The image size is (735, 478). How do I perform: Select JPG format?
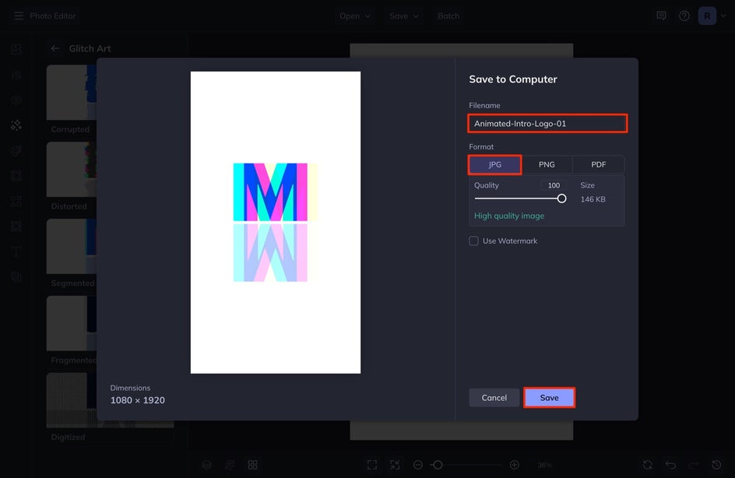[x=495, y=164]
